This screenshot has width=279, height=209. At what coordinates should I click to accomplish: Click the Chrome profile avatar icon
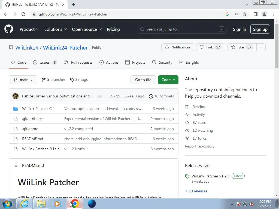click(x=264, y=14)
